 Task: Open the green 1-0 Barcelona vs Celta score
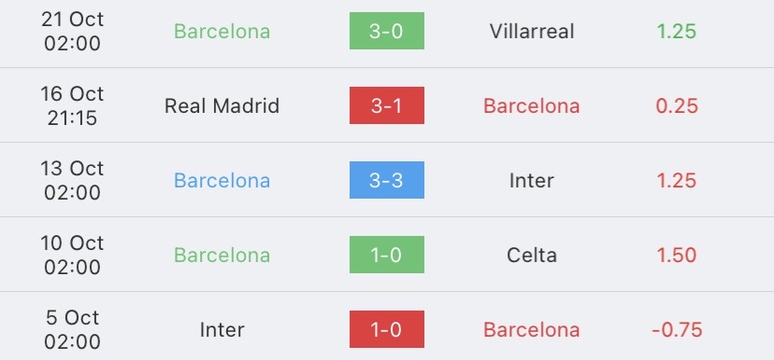[386, 255]
